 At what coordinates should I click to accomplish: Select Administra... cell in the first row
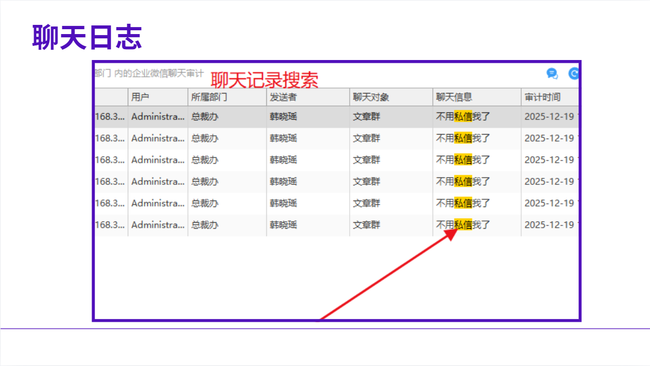pyautogui.click(x=157, y=117)
